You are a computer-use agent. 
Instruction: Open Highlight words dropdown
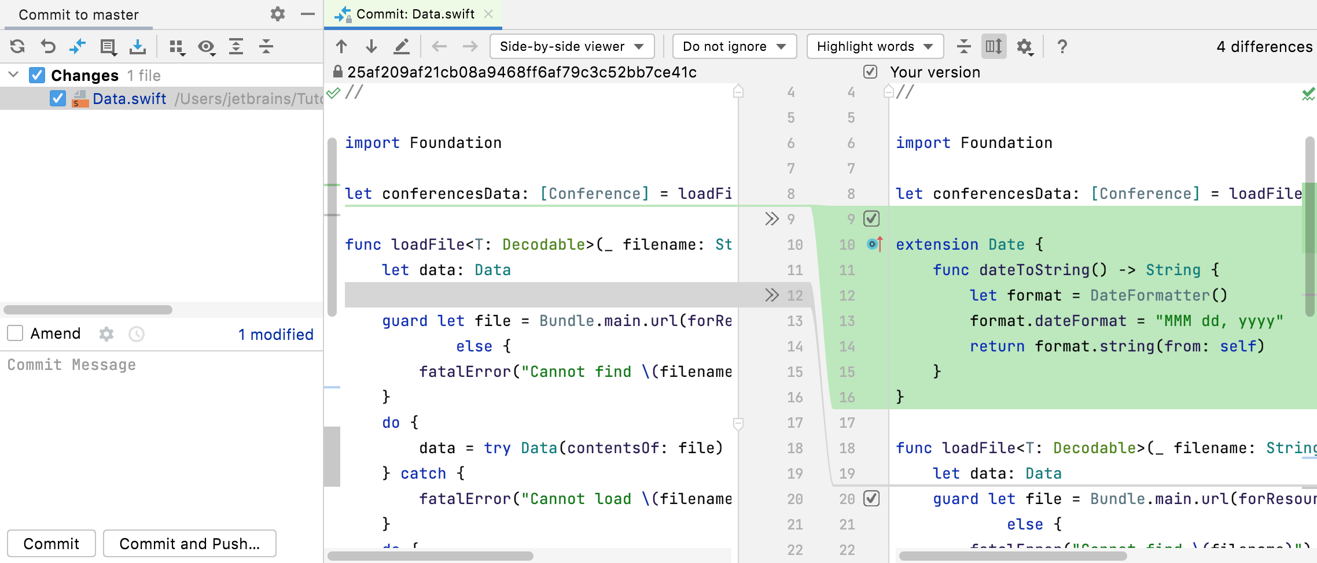point(875,46)
